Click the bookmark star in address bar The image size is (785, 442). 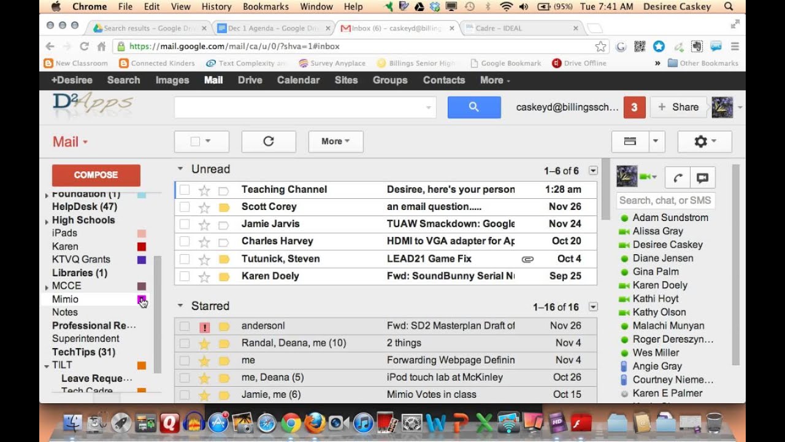pyautogui.click(x=601, y=47)
